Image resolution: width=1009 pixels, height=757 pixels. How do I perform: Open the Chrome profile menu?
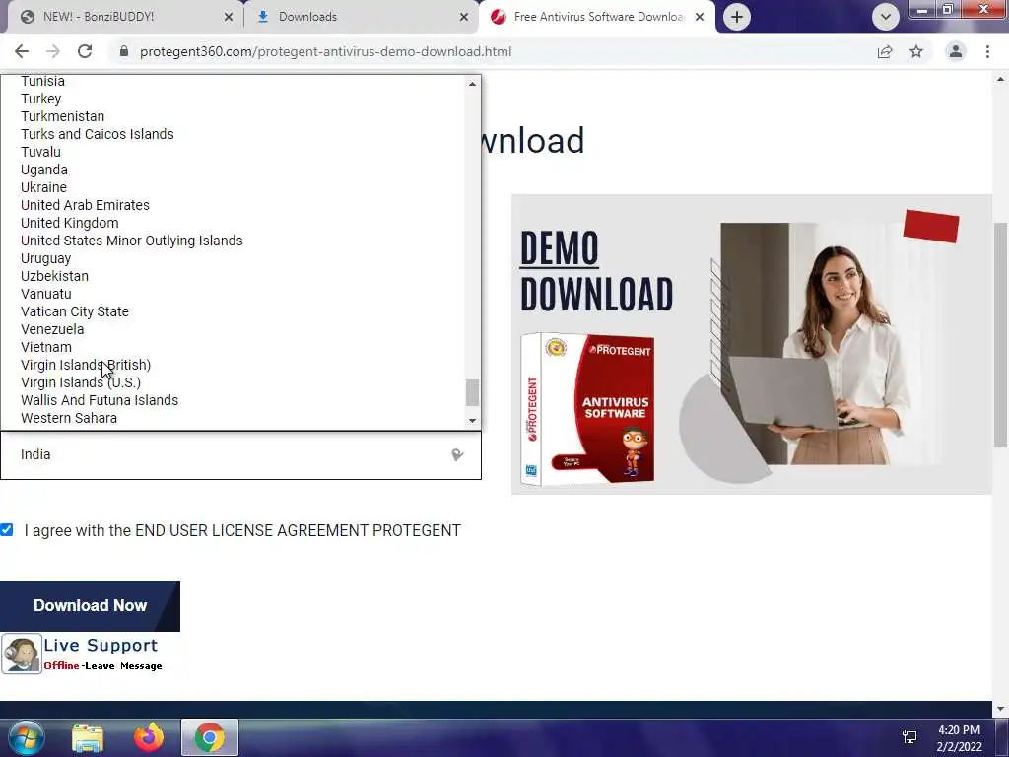coord(956,51)
